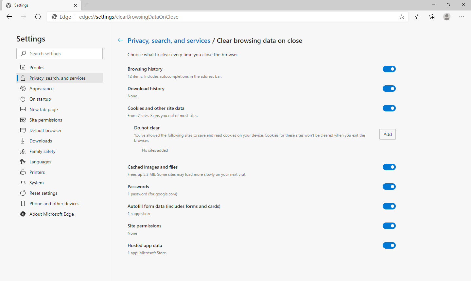The height and width of the screenshot is (281, 471).
Task: Click the About Microsoft Edge logo icon
Action: coord(23,214)
